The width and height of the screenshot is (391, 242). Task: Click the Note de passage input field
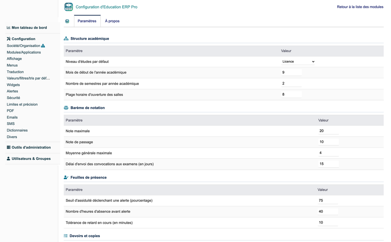pyautogui.click(x=328, y=142)
